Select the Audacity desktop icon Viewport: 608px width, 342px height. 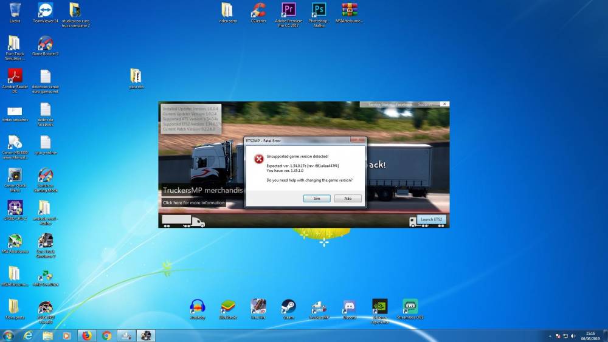tap(198, 307)
